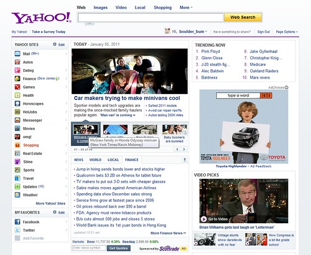Click the Sports icon

17,170
